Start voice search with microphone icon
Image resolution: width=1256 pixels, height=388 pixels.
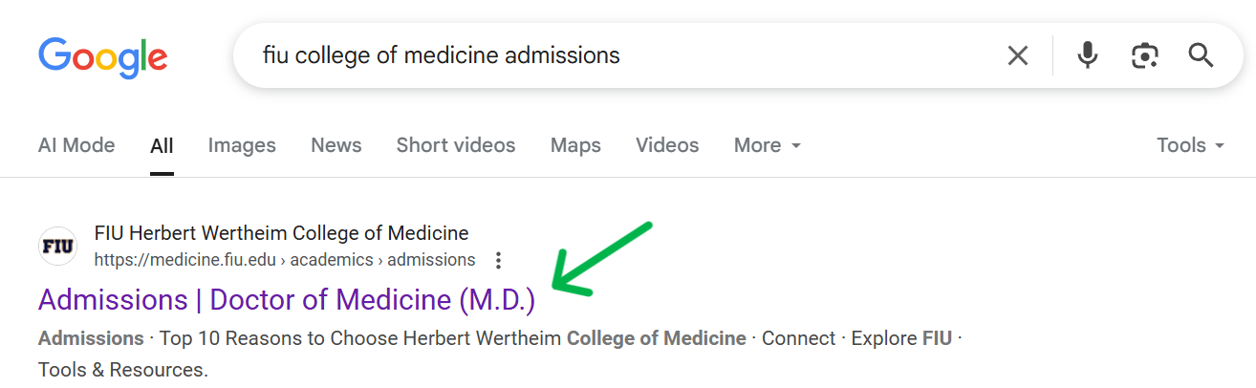click(1087, 55)
